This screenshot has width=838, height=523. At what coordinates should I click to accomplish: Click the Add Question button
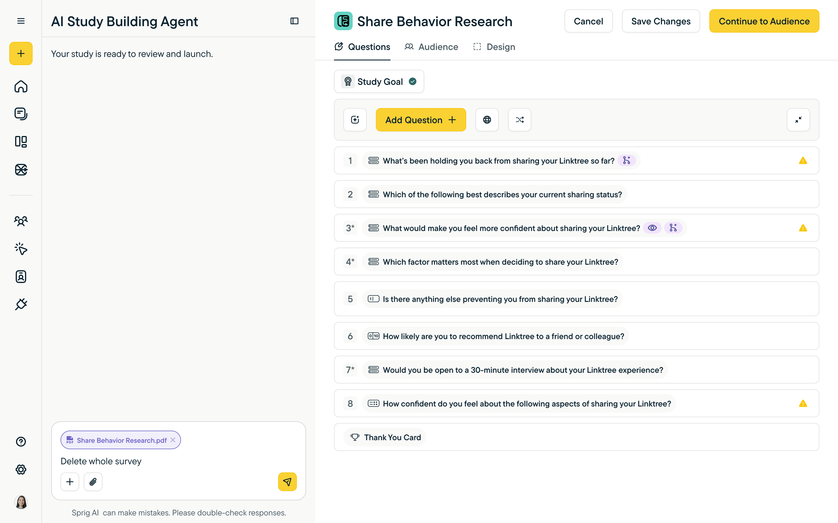coord(421,120)
